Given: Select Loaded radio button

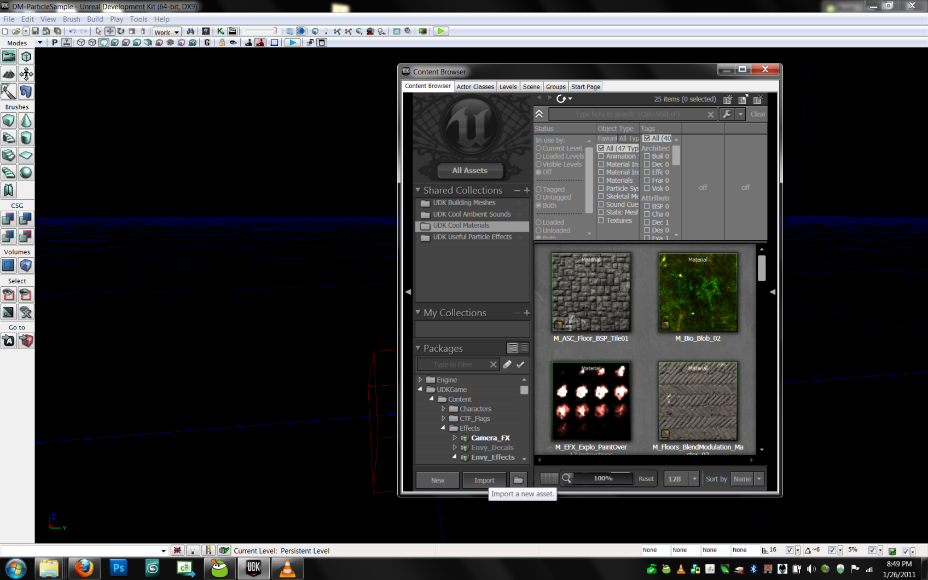Looking at the screenshot, I should coord(538,222).
